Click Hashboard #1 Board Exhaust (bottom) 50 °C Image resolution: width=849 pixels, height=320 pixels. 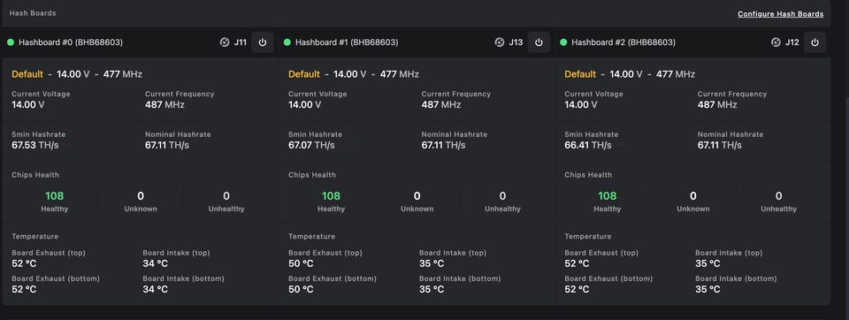(301, 290)
